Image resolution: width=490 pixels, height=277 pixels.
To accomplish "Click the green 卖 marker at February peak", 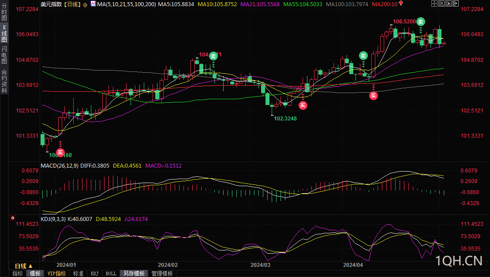I will 213,56.
